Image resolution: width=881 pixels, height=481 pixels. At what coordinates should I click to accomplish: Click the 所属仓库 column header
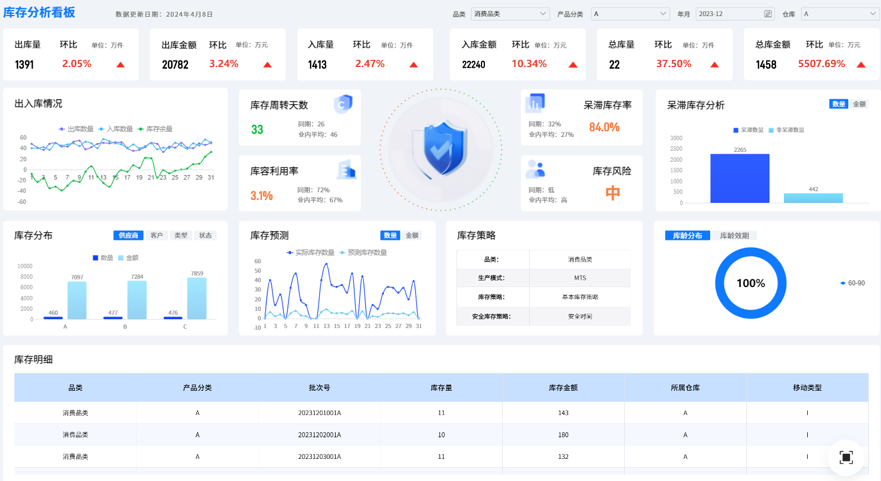tap(685, 388)
